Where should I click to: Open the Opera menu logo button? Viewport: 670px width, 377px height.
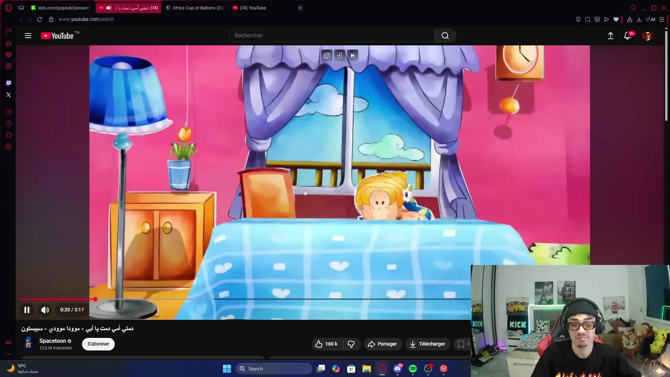(8, 8)
